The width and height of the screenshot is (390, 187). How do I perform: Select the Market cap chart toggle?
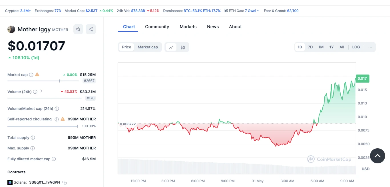click(148, 47)
